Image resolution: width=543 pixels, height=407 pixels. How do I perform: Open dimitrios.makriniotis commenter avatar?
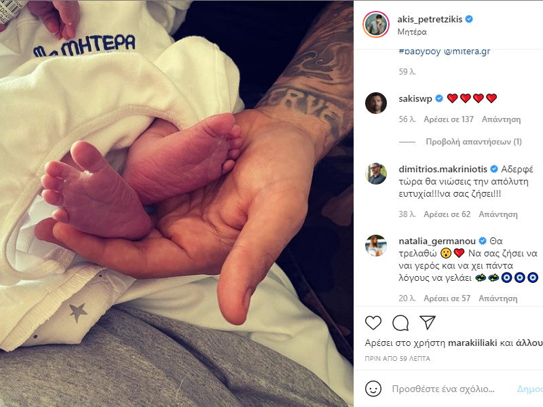tap(376, 174)
